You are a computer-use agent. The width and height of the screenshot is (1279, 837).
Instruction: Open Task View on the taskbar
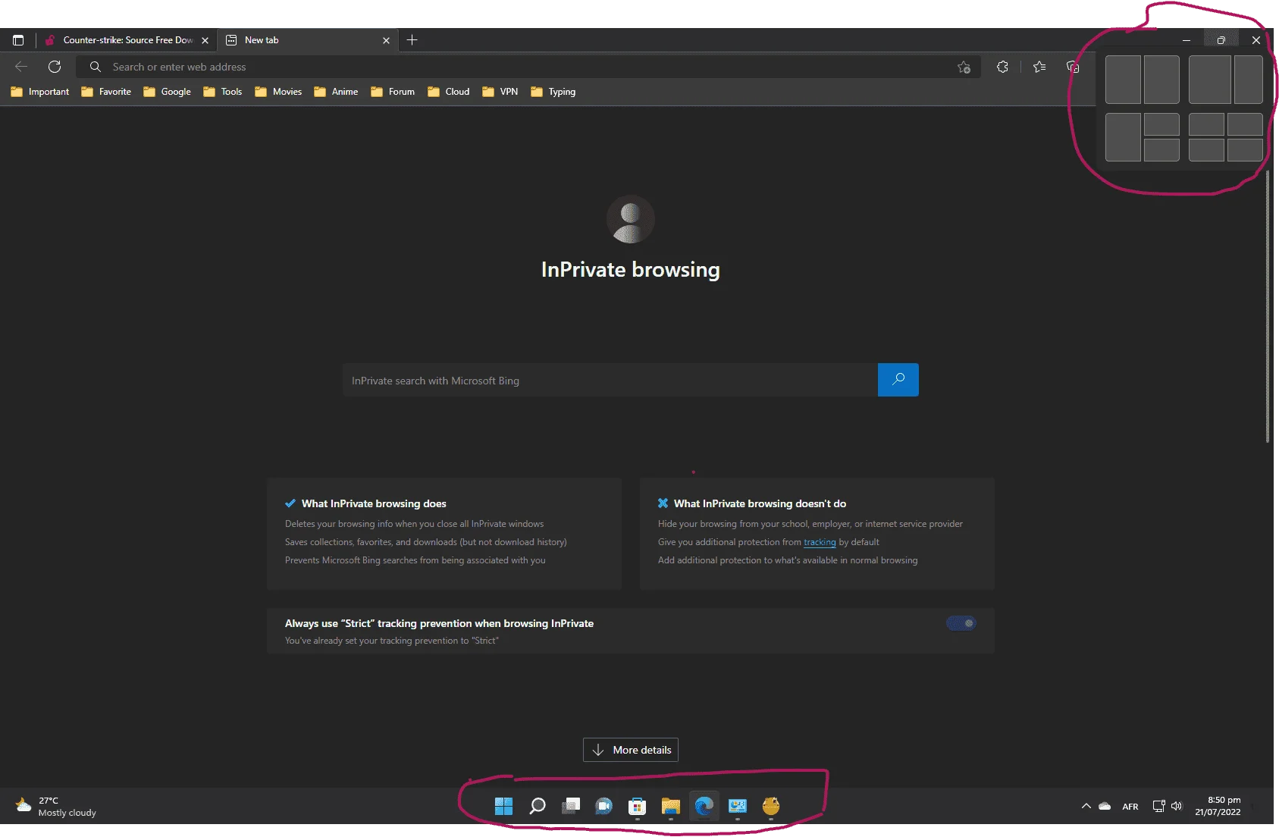(571, 806)
